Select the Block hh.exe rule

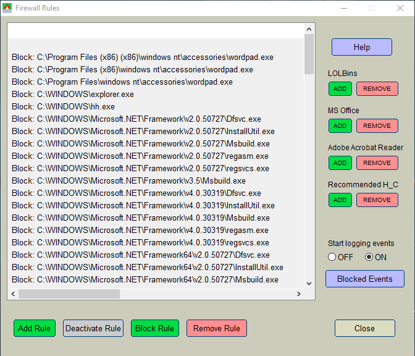[x=63, y=107]
